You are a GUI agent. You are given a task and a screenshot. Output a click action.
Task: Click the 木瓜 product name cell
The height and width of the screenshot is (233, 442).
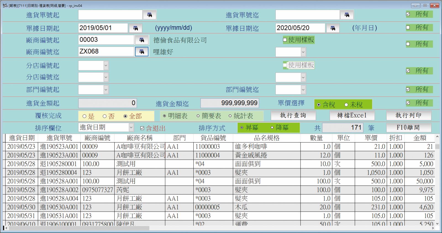(267, 207)
